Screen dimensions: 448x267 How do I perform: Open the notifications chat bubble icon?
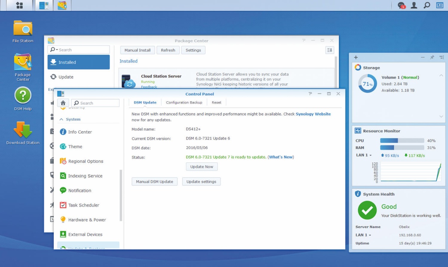tap(401, 5)
